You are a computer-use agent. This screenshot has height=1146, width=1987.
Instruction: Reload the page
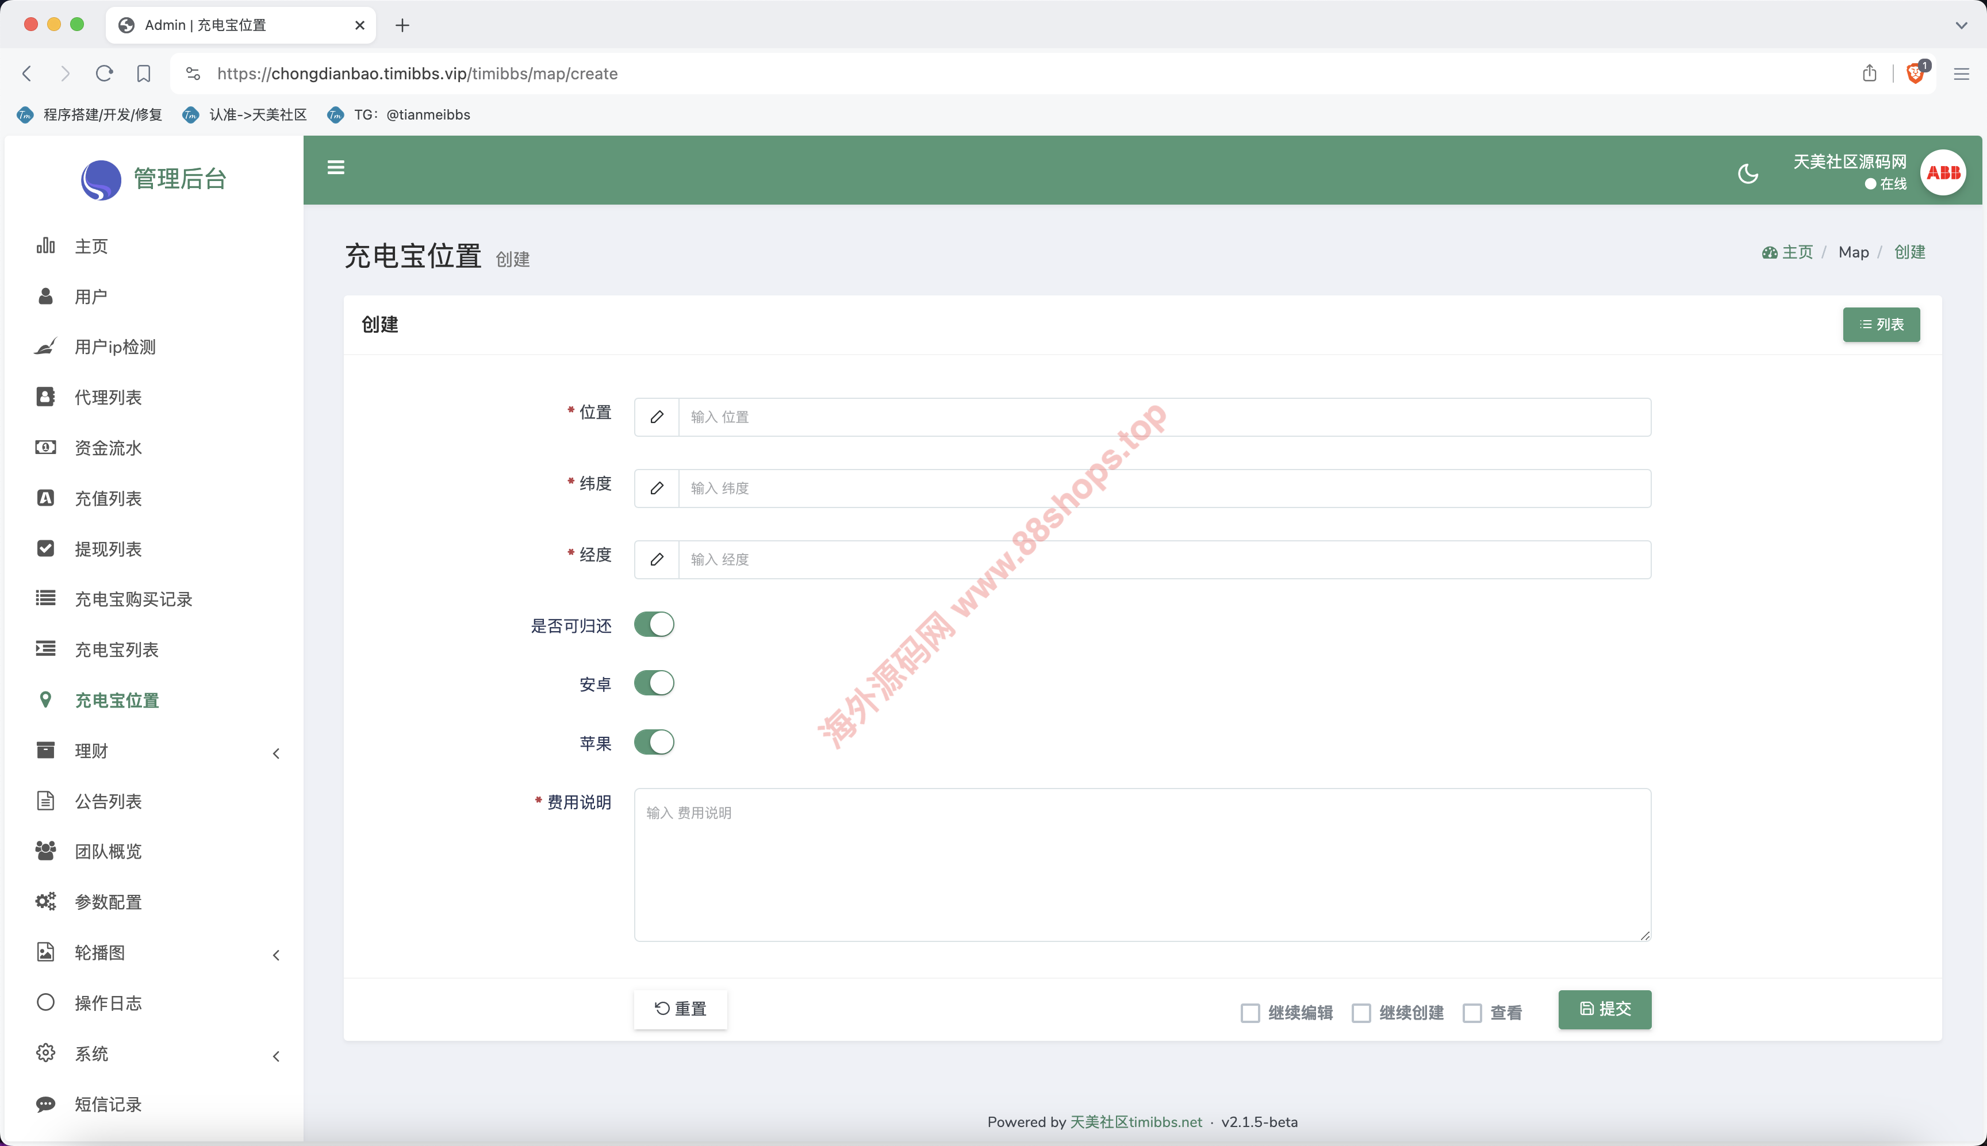[x=104, y=74]
